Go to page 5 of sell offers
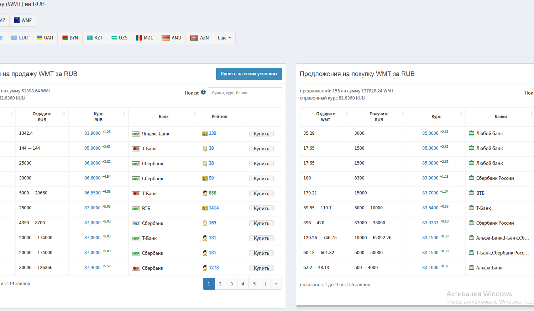Viewport: 534px width, 311px height. coord(254,284)
